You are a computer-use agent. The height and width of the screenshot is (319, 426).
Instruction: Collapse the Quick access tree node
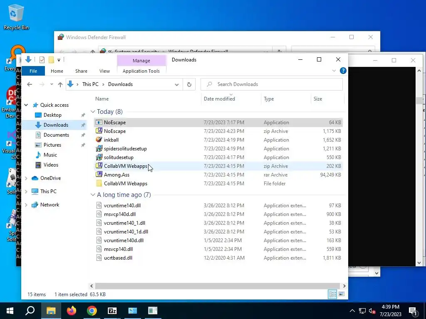coord(26,105)
